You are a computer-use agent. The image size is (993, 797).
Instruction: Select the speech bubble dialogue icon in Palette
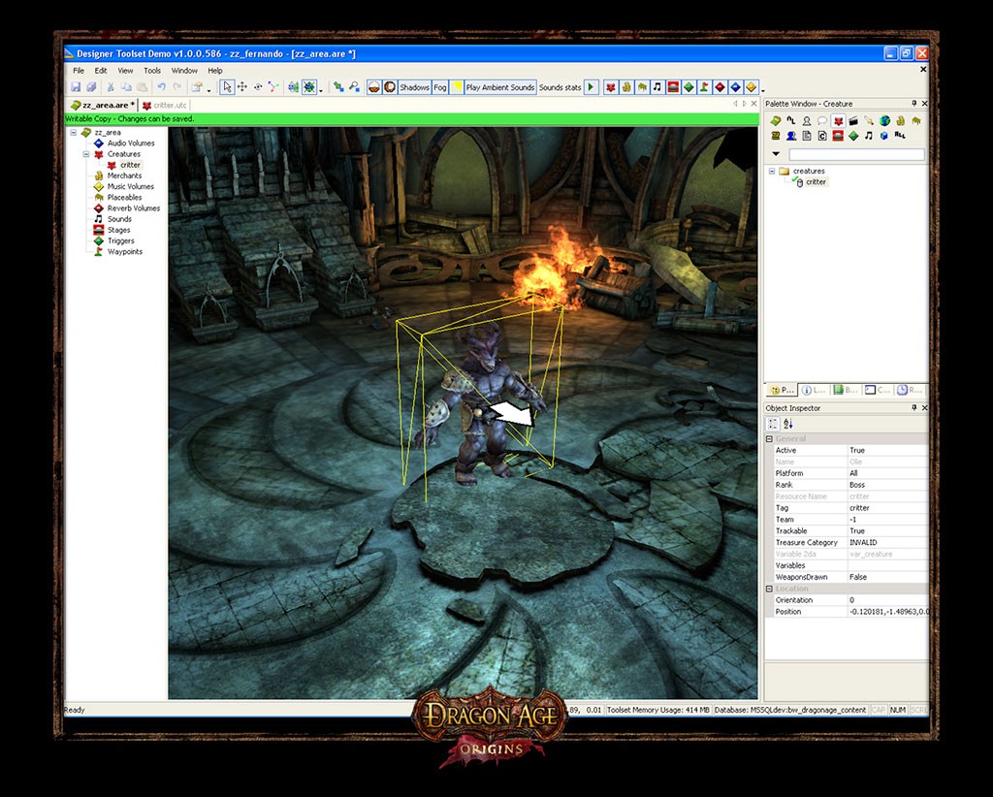tap(822, 120)
